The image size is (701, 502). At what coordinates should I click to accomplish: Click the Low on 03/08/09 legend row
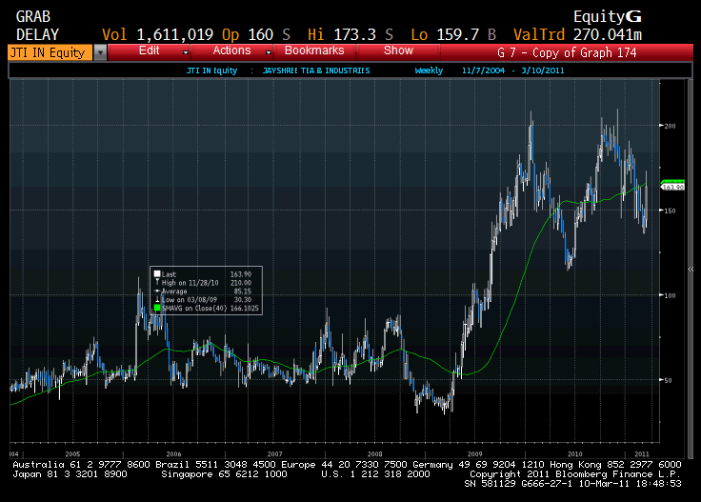pyautogui.click(x=206, y=299)
